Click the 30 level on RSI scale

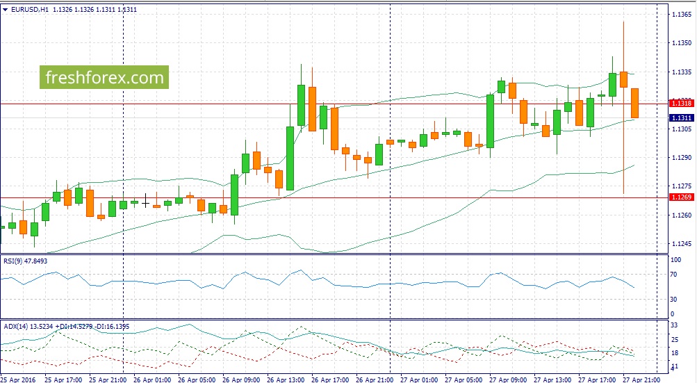point(673,299)
